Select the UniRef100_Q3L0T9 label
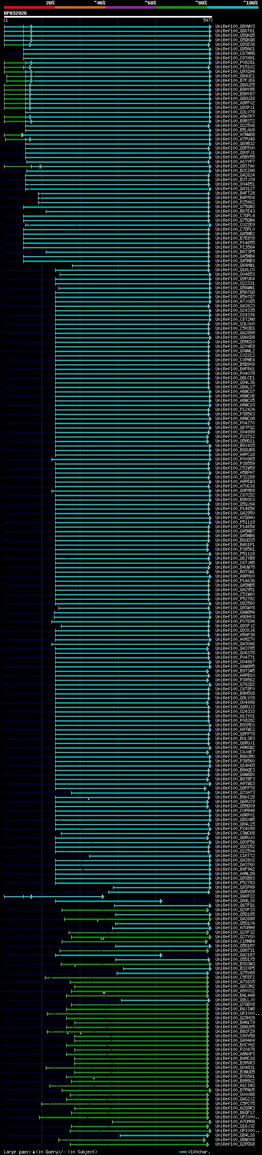262x1155 pixels. point(235,113)
